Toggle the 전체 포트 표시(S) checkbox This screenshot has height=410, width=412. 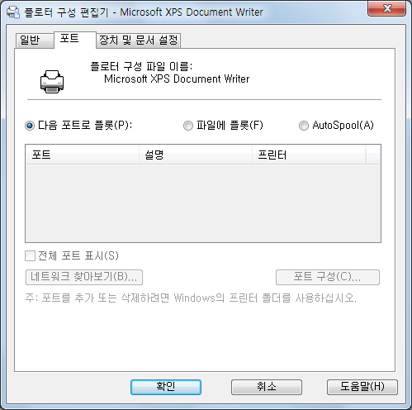pyautogui.click(x=30, y=255)
